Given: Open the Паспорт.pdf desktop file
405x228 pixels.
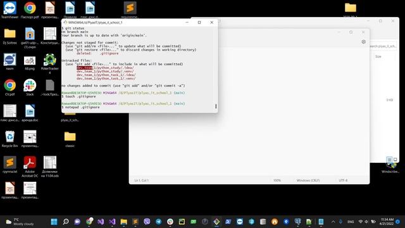Looking at the screenshot, I should click(x=30, y=9).
